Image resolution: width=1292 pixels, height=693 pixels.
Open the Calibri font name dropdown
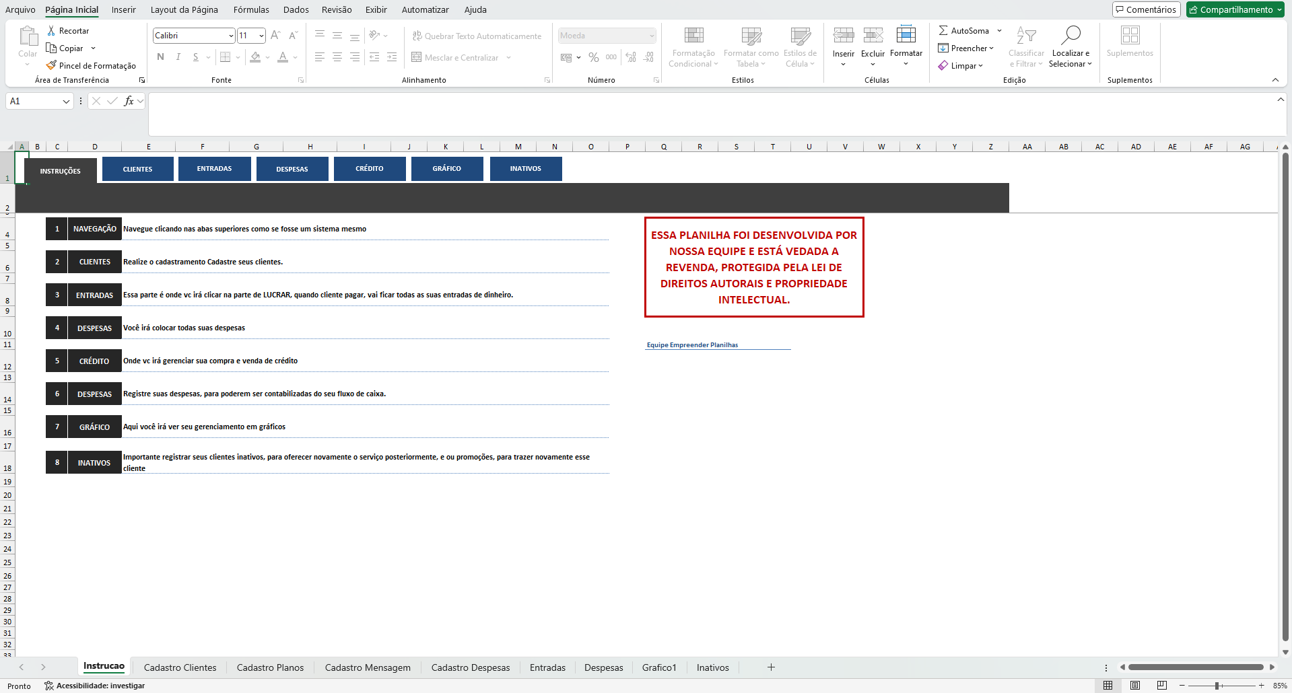pos(231,36)
